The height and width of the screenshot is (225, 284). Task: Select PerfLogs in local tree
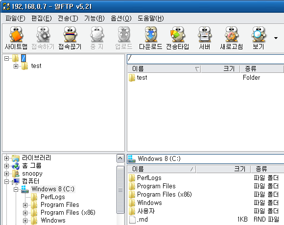[53, 197]
